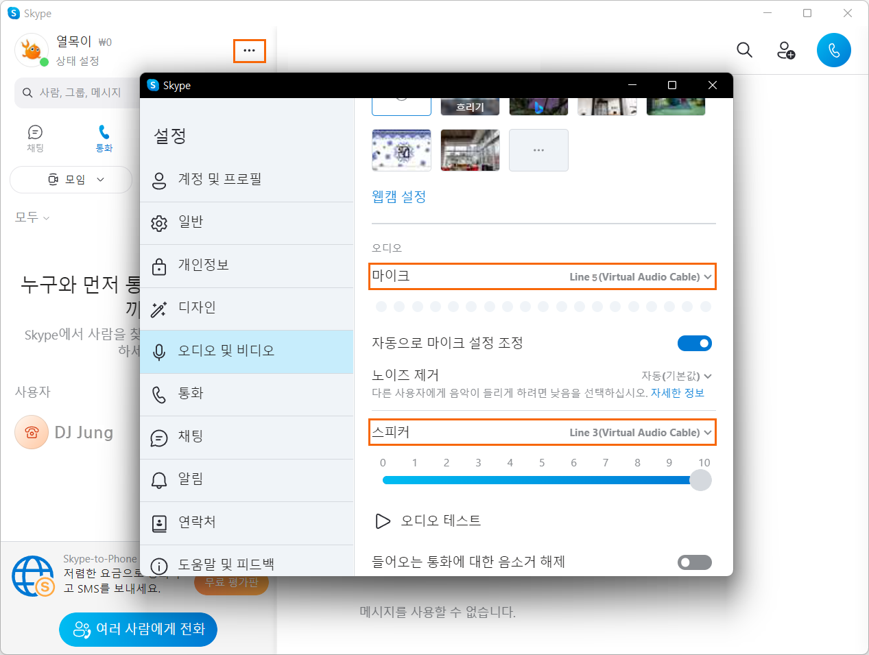Click the speaker volume slider handle
869x655 pixels.
[700, 480]
